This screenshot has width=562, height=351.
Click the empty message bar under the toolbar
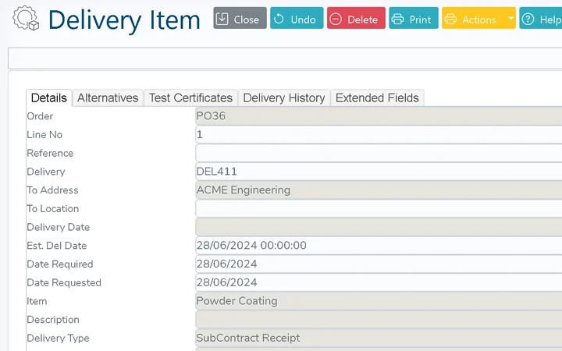pyautogui.click(x=285, y=58)
